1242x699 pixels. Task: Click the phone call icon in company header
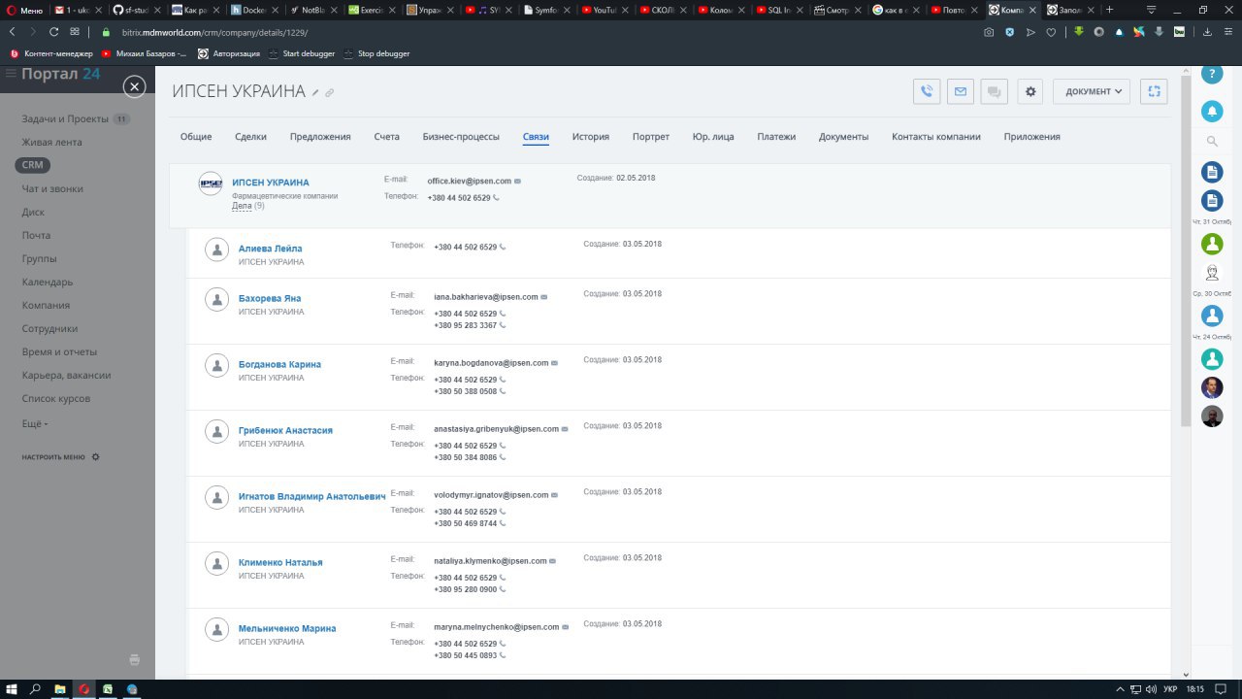click(x=927, y=91)
